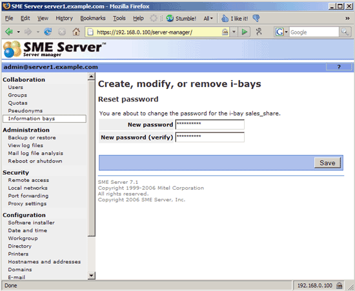Click the thumbs-down dislike icon

256,18
